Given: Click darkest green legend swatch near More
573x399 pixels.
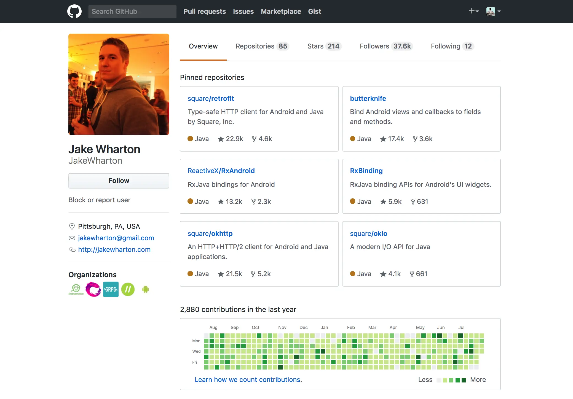Looking at the screenshot, I should [464, 380].
